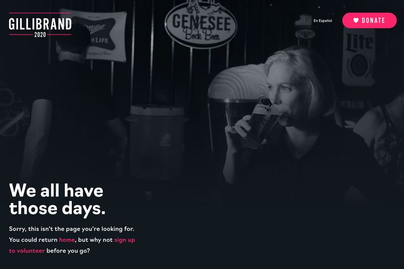The image size is (404, 269).
Task: Click the Miller High Life sign
Action: [x=99, y=36]
